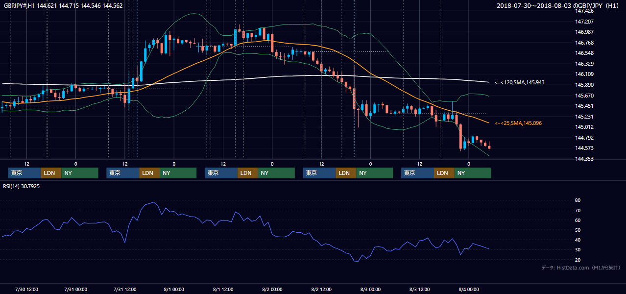Click the RSI axis value 60
This screenshot has height=294, width=626.
(x=578, y=220)
